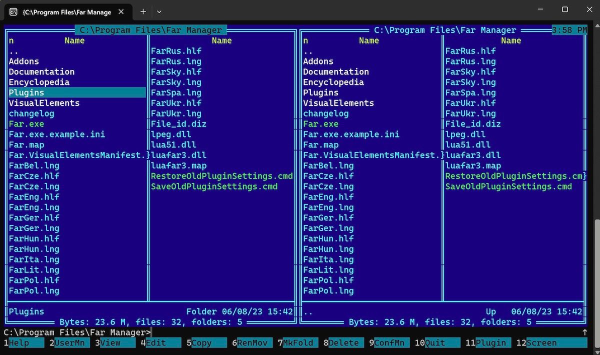Screen dimensions: 600x355
Task: Click the 3:58 PM clock display
Action: pyautogui.click(x=569, y=30)
